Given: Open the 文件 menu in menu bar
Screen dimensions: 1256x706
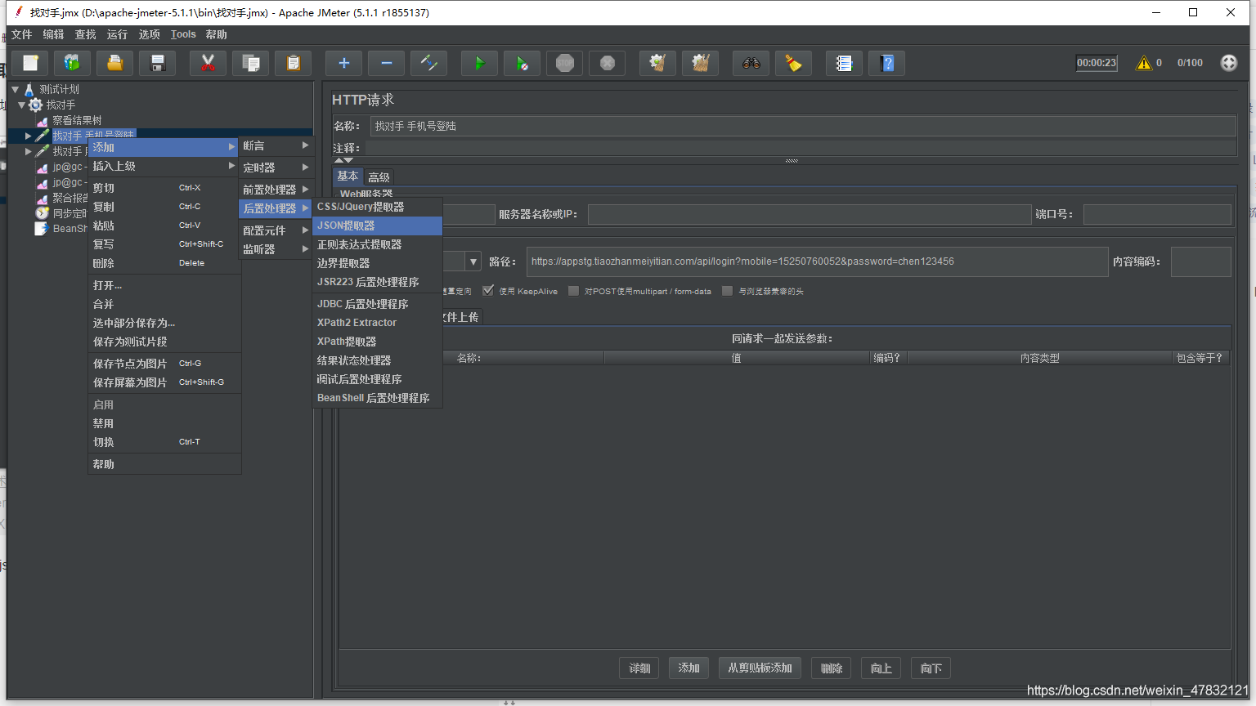Looking at the screenshot, I should point(21,34).
